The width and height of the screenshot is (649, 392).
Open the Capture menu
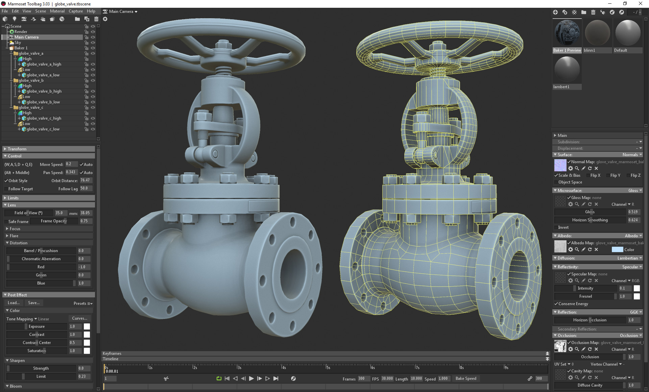75,11
